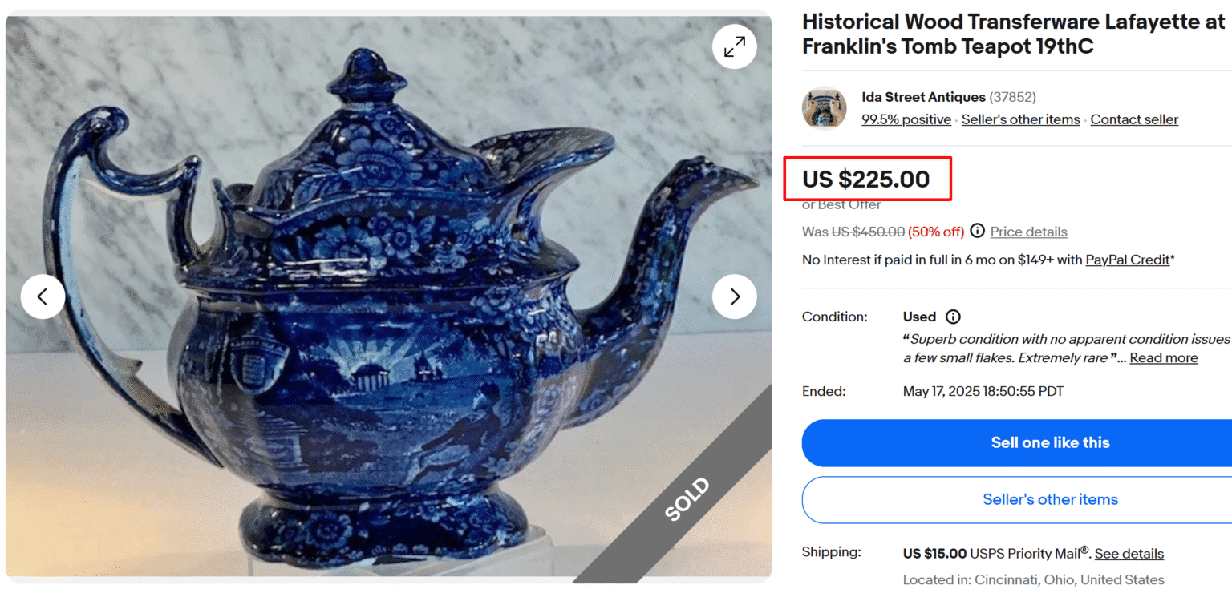The image size is (1232, 597).
Task: Expand the teapot image to fullscreen
Action: [734, 46]
